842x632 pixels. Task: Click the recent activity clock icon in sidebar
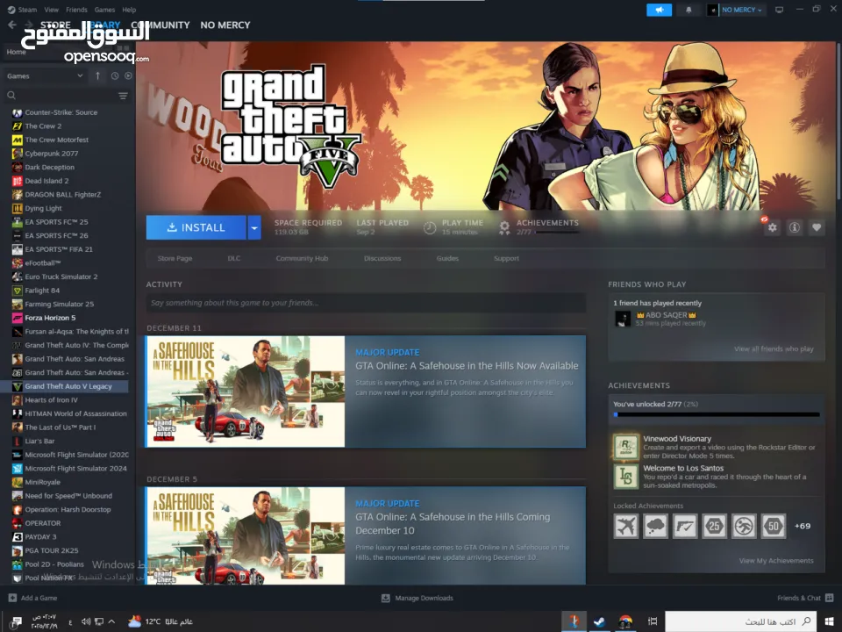click(115, 76)
